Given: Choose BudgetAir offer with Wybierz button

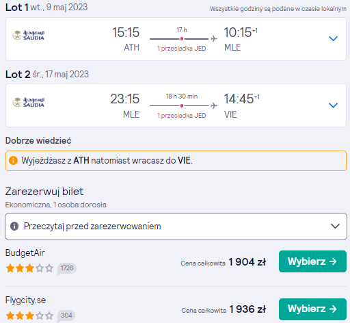Looking at the screenshot, I should [312, 261].
